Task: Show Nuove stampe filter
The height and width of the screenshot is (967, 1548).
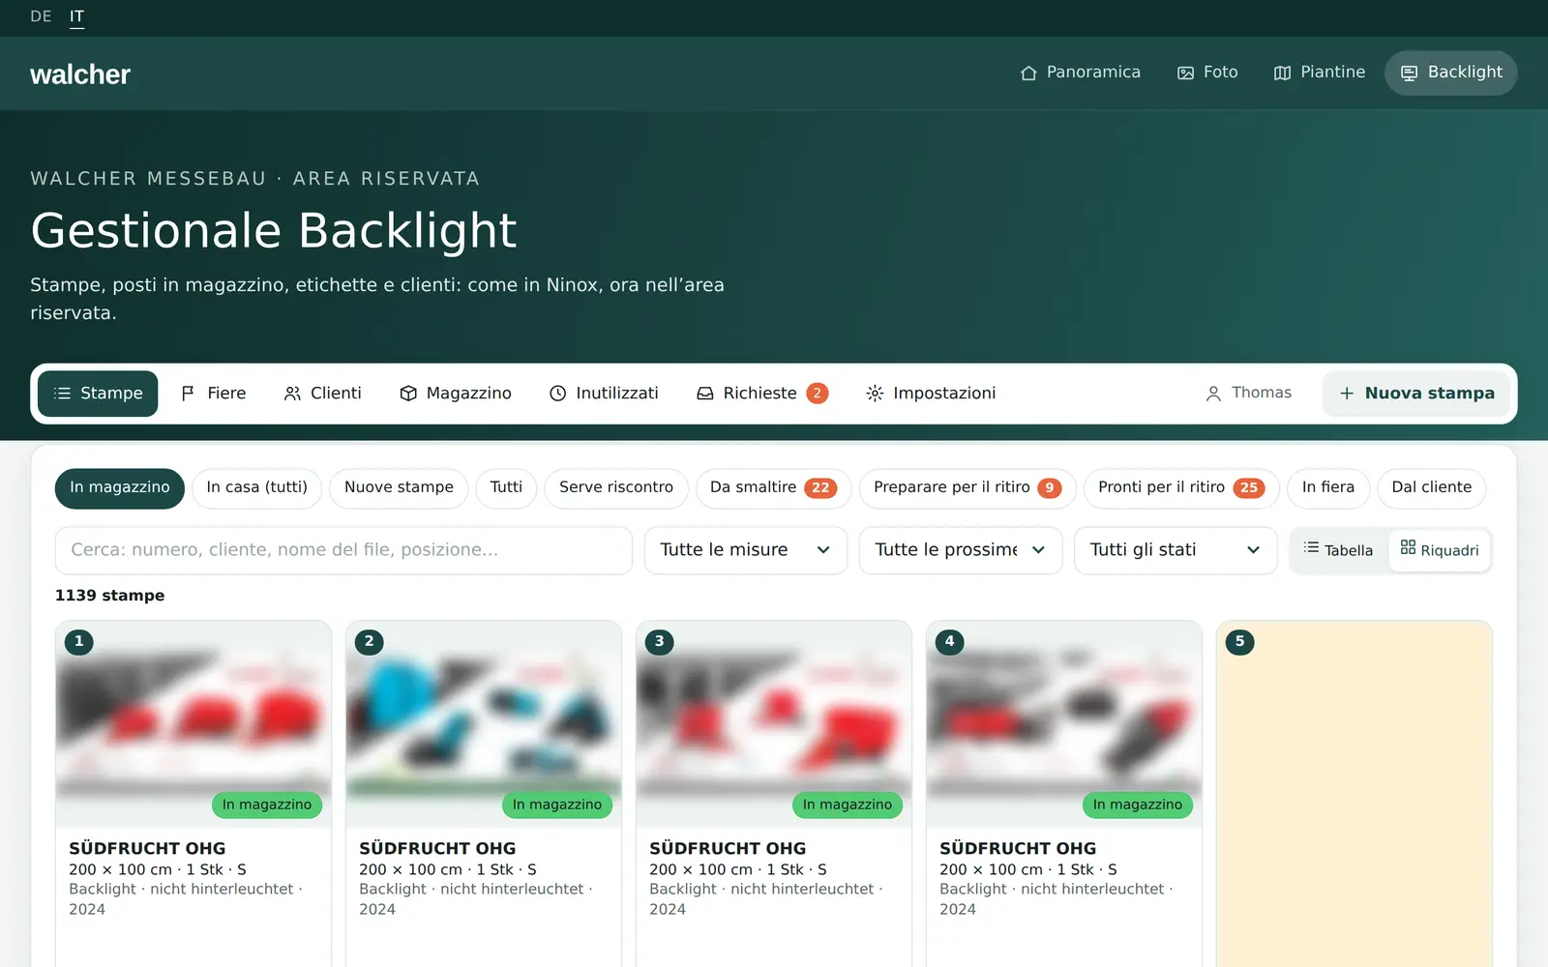Action: click(399, 487)
